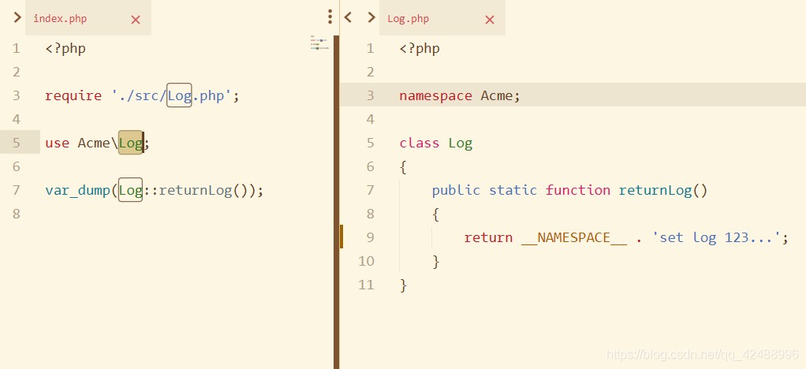Click line number 3 in Log.php gutter
Screen dimensions: 806x369
tap(371, 95)
